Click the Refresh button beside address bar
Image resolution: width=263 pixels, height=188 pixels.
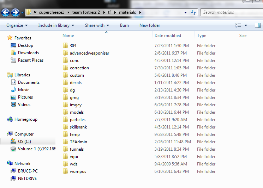(193, 12)
